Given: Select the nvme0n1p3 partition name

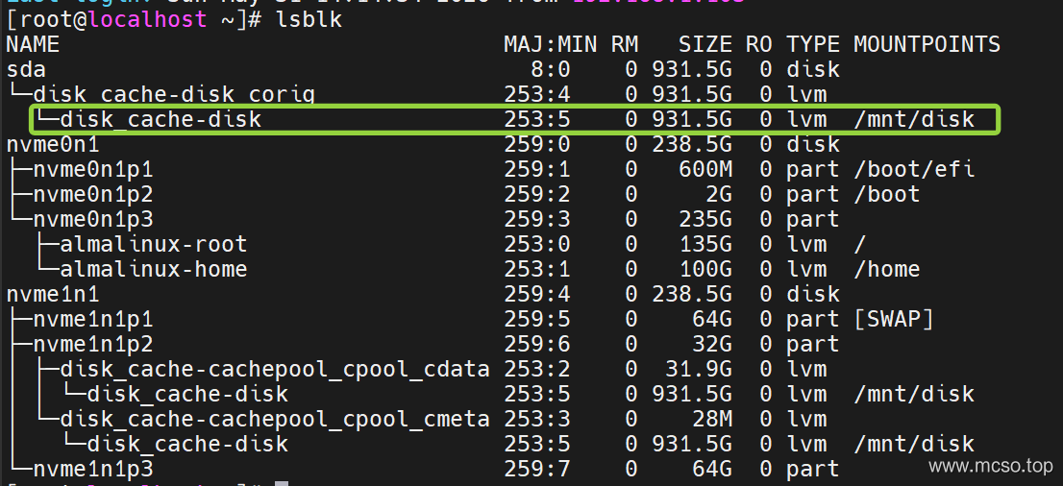Looking at the screenshot, I should click(93, 220).
